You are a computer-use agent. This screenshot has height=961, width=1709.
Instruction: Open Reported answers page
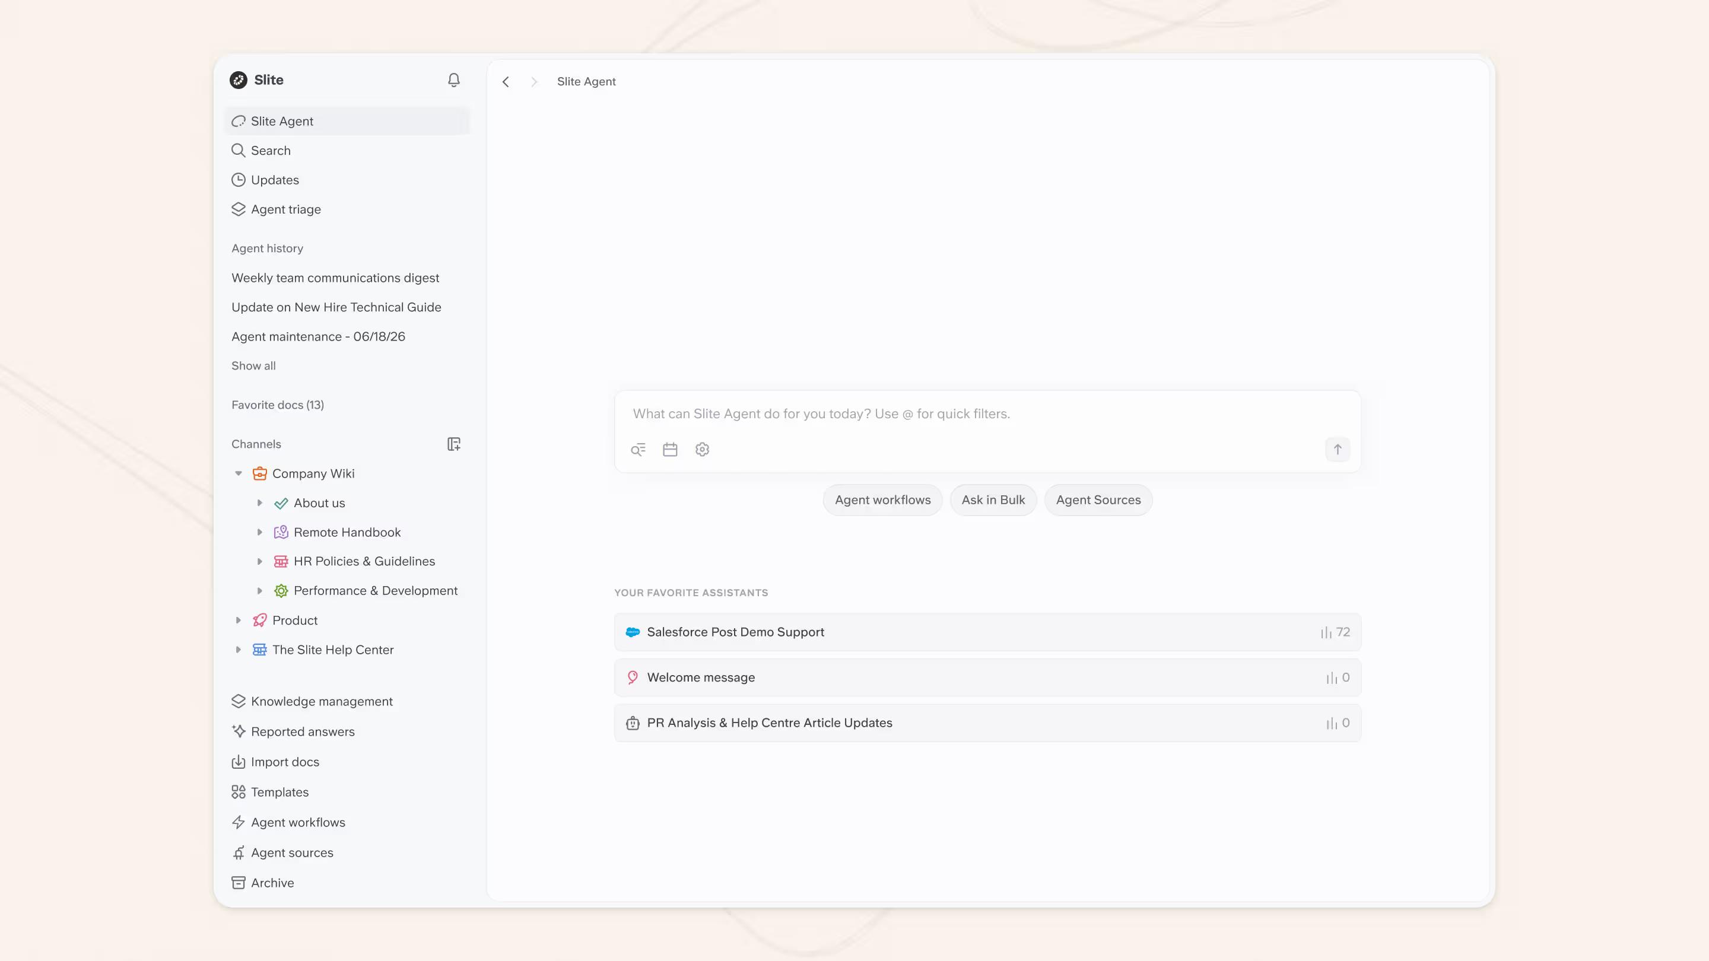coord(348,731)
